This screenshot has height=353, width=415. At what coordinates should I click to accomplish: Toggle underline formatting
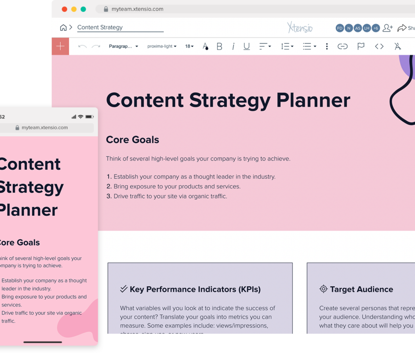click(x=246, y=46)
